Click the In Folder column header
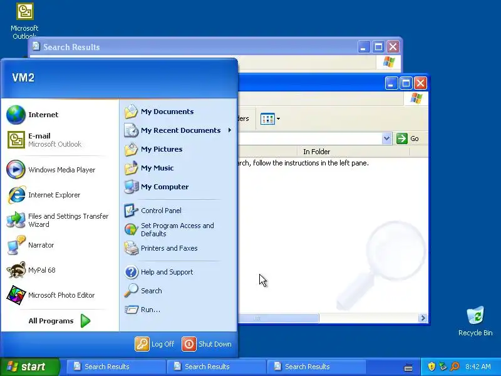 353,151
